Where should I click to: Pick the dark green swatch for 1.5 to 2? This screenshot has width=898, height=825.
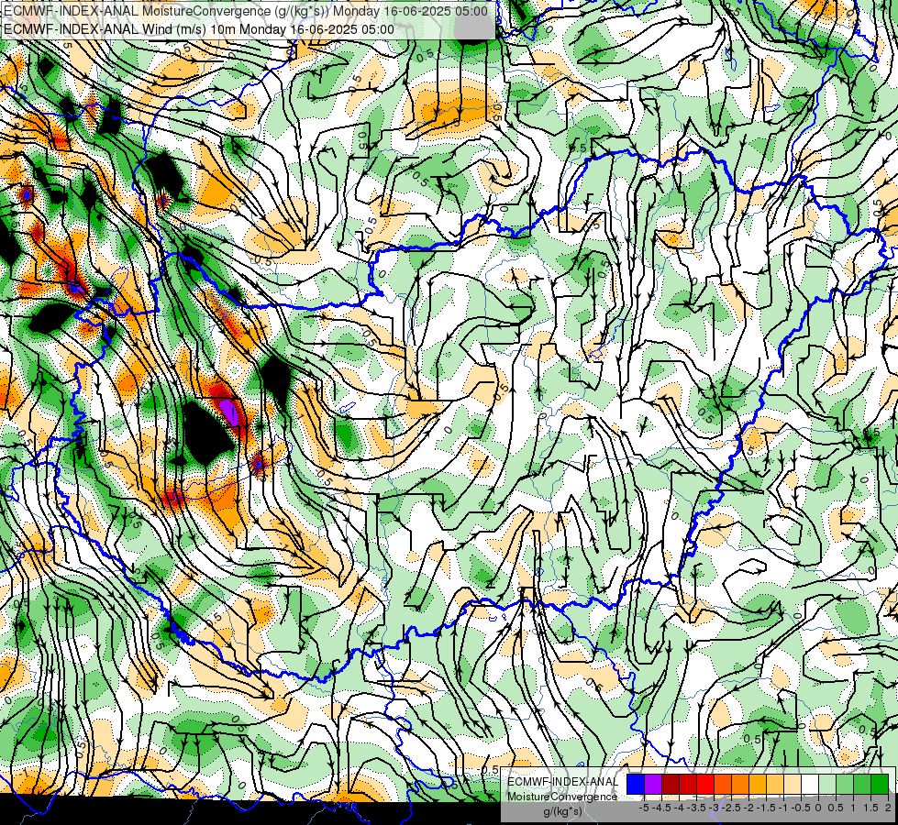click(880, 784)
